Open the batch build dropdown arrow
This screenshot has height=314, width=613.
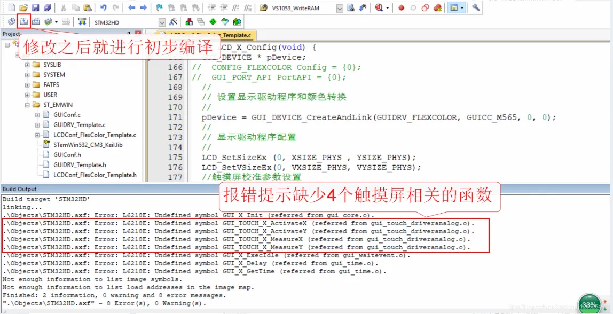(56, 21)
